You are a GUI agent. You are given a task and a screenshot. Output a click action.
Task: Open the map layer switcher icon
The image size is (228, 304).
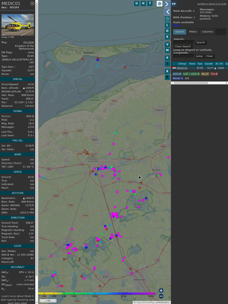click(159, 4)
